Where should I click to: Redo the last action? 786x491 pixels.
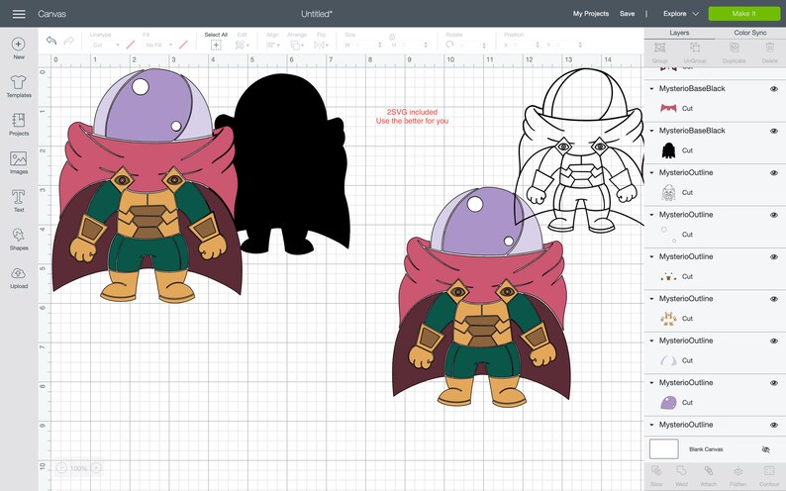(68, 40)
